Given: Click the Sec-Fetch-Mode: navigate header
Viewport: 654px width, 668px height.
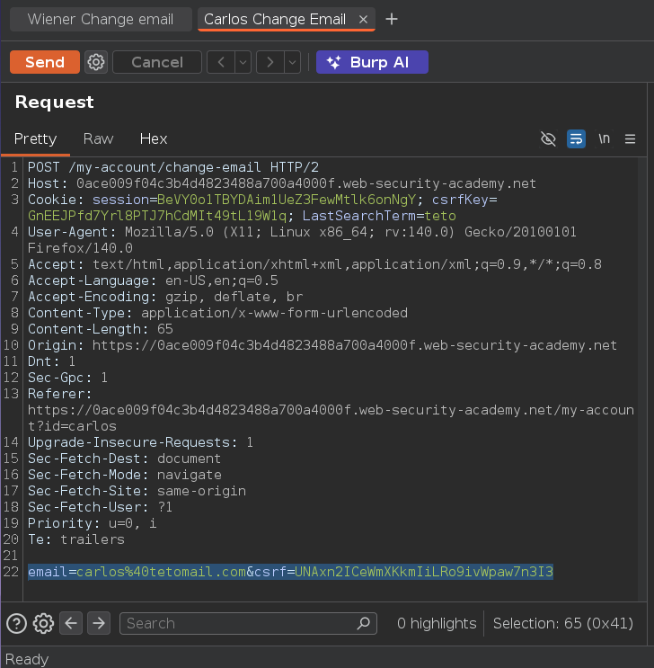Looking at the screenshot, I should pos(124,475).
